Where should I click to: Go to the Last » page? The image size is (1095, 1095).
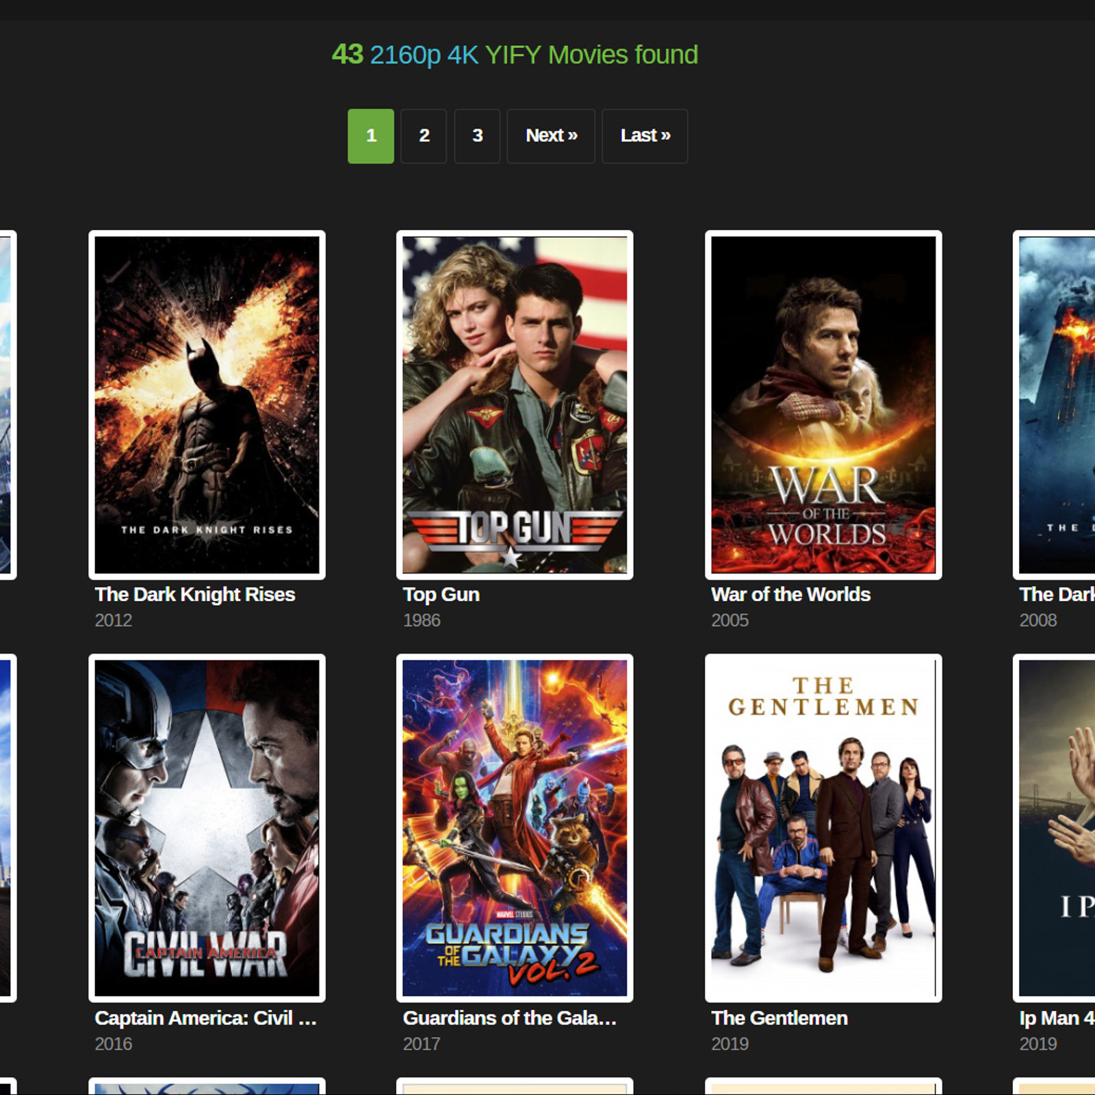(x=645, y=136)
